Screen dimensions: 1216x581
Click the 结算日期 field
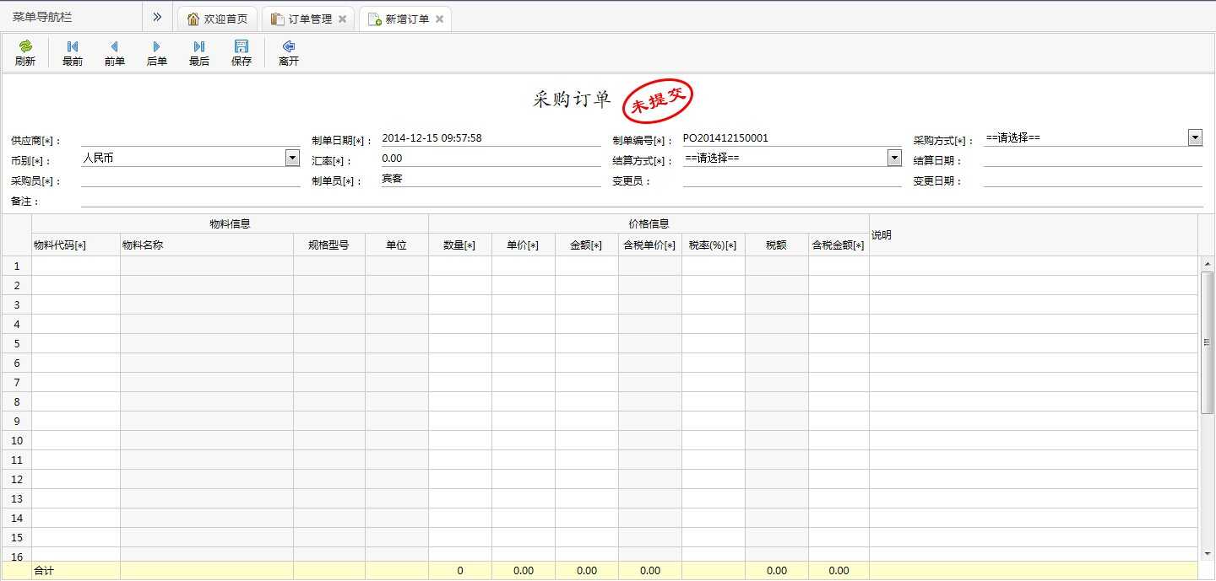point(1093,159)
